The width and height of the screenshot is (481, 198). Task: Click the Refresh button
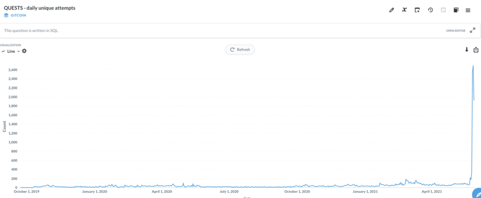(240, 50)
